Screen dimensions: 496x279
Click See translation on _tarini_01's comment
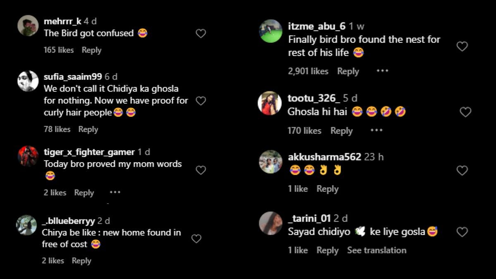[x=377, y=250]
